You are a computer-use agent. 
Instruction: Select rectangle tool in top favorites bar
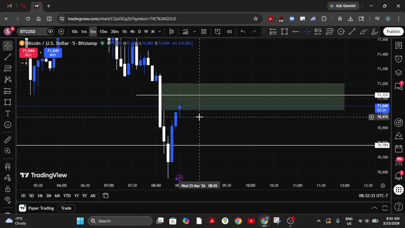click(284, 31)
